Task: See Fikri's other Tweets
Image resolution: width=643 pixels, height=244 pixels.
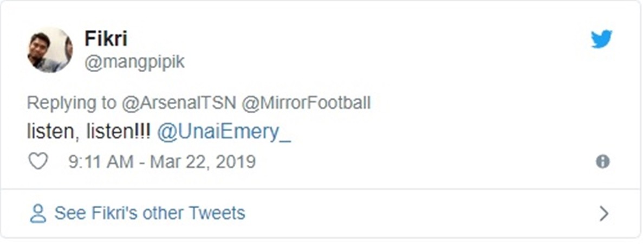Action: (x=150, y=213)
